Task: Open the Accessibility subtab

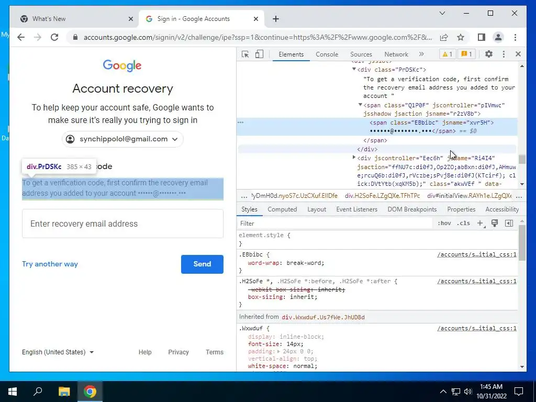Action: 502,209
